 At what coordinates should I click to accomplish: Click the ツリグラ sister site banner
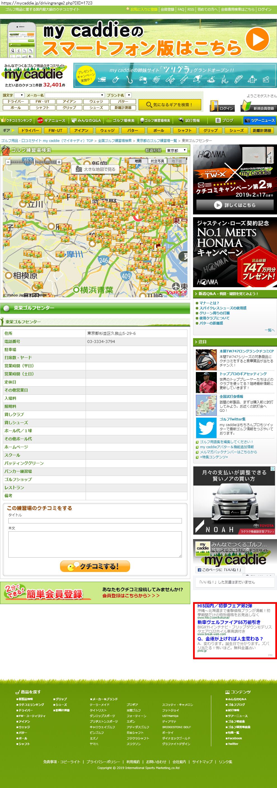(x=175, y=75)
